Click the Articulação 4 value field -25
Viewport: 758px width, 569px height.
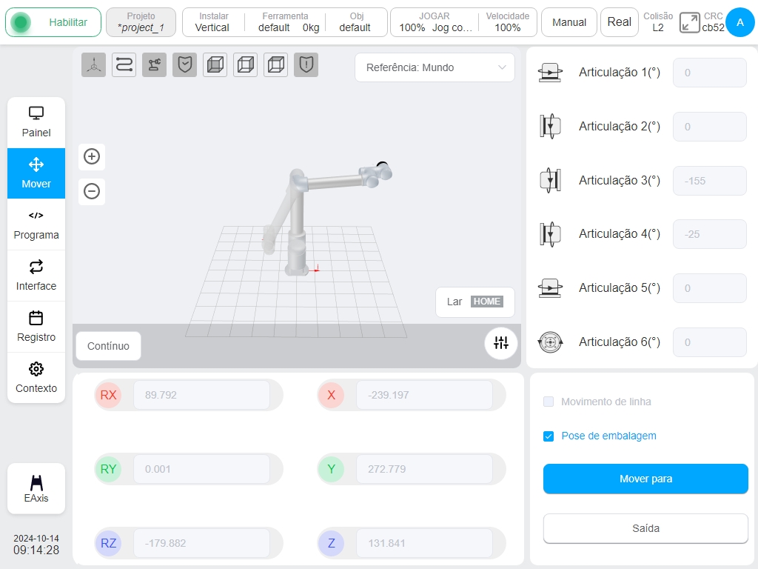point(710,234)
